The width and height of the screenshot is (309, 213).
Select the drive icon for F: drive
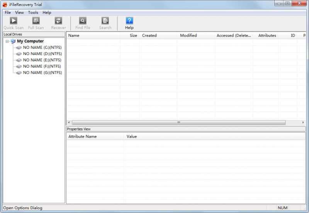pos(19,66)
